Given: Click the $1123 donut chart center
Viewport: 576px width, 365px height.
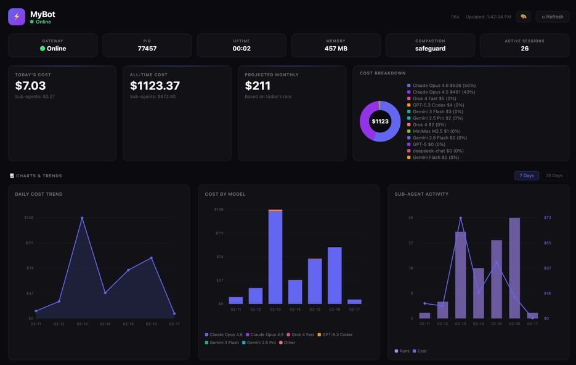Looking at the screenshot, I should [380, 121].
